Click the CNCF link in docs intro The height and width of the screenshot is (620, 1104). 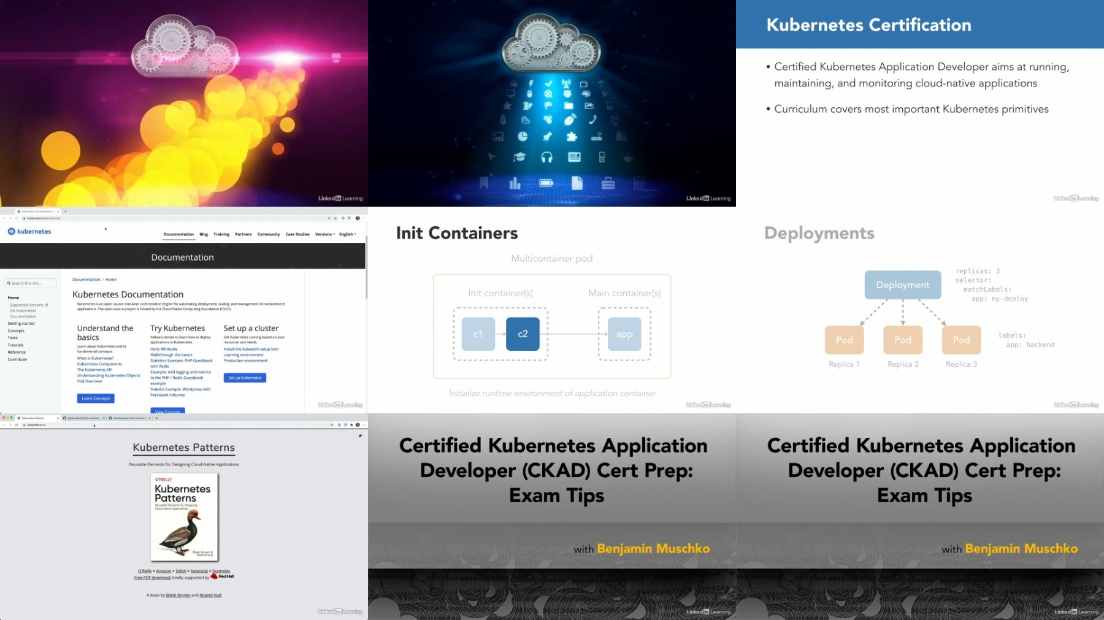pyautogui.click(x=225, y=309)
